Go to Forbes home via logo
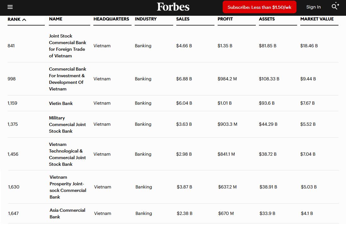Screen dimensions: 346x225 point(173,7)
